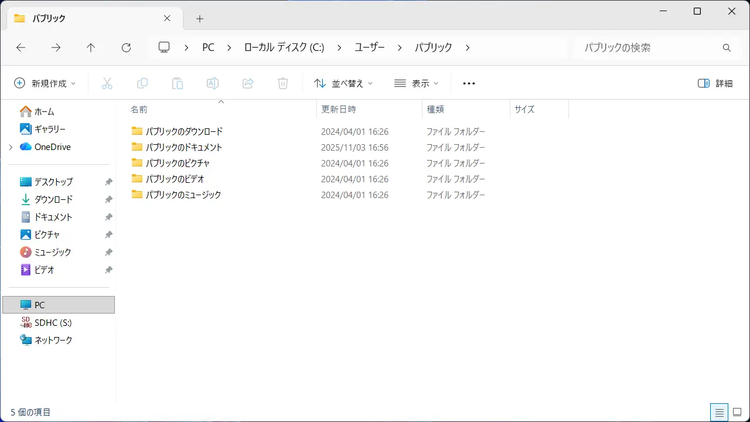Screen dimensions: 750x422
Task: Select the Cut icon in the toolbar
Action: click(107, 83)
